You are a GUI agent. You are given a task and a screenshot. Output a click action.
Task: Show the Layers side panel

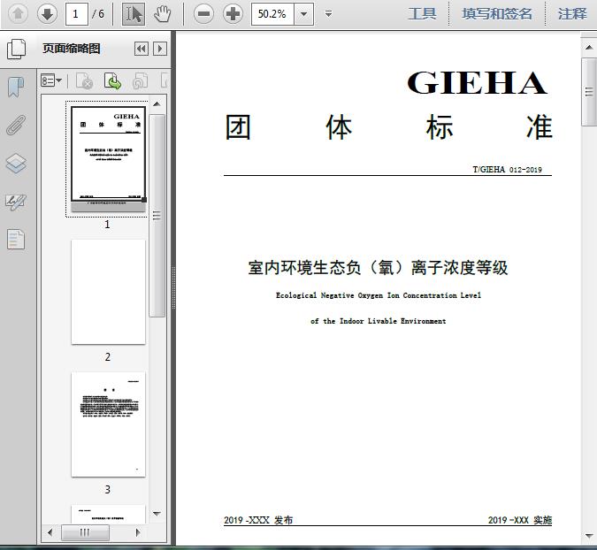pos(16,164)
